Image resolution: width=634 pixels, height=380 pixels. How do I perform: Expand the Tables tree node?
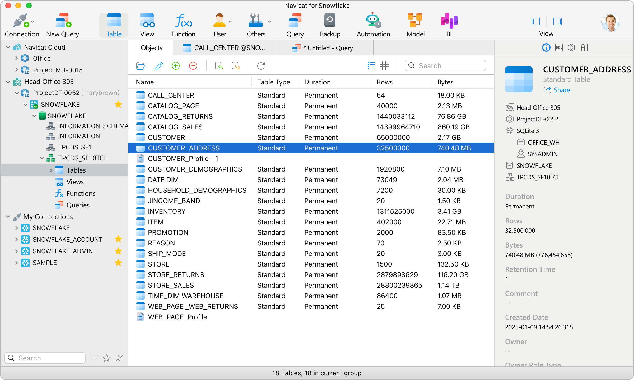click(51, 170)
